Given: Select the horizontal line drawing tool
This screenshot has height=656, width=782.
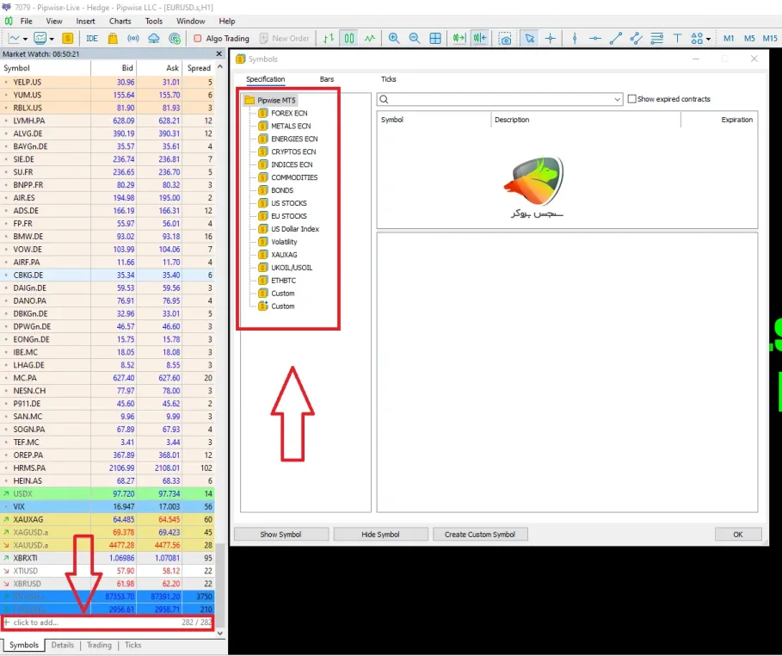Looking at the screenshot, I should coord(595,39).
